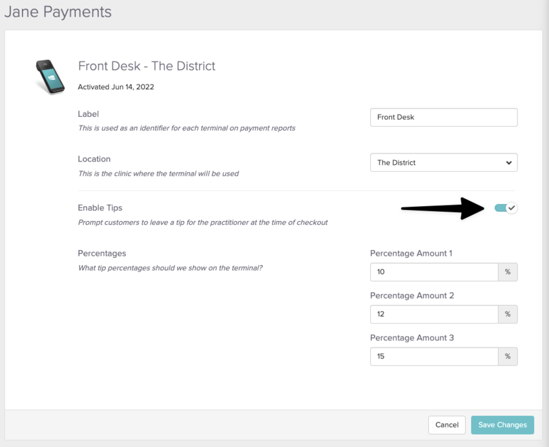
Task: Click the Location setting label text
Action: 94,159
